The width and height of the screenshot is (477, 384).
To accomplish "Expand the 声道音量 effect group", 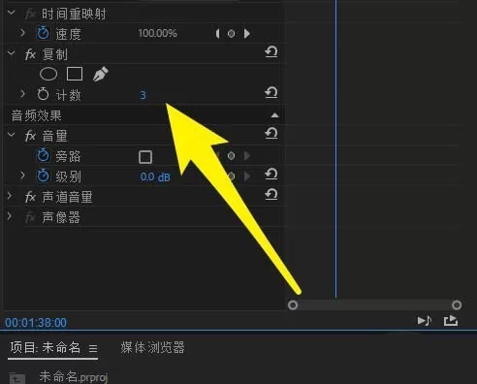I will tap(10, 196).
